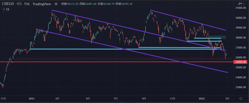
Task: Select the gray rectangle drawing near 28000
Action: pos(217,37)
